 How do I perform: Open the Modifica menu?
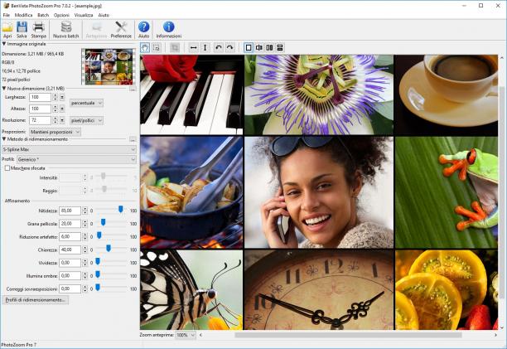pos(23,15)
